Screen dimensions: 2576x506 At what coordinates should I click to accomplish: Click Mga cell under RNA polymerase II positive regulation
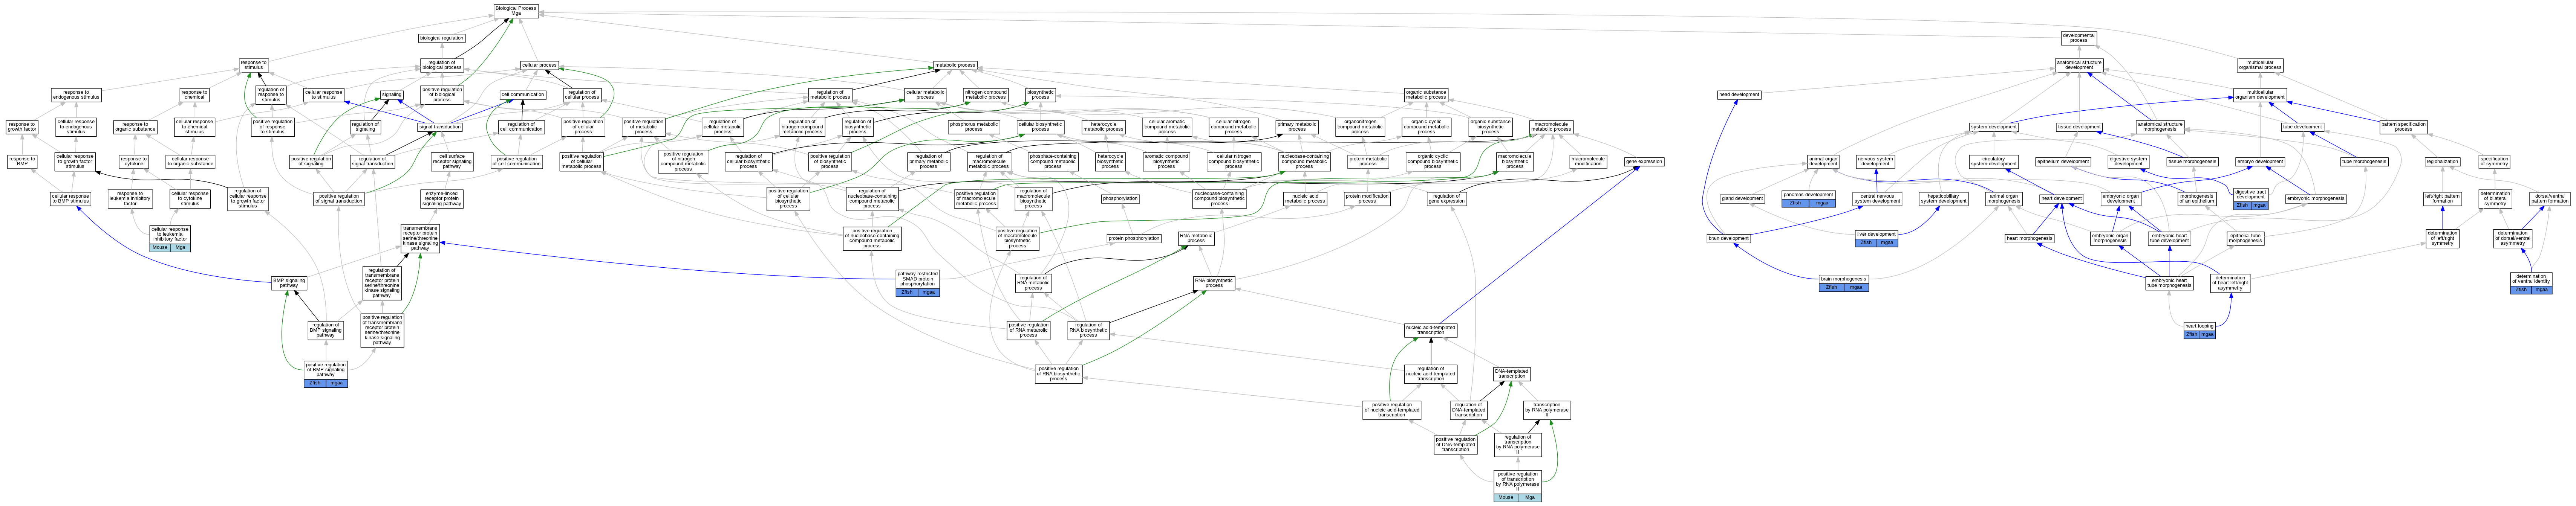pyautogui.click(x=1530, y=497)
